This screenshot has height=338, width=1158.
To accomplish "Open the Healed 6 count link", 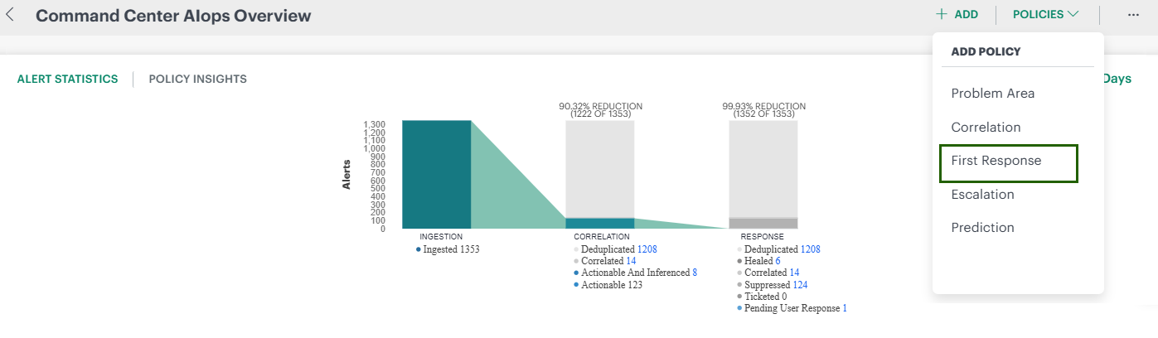I will [x=778, y=260].
